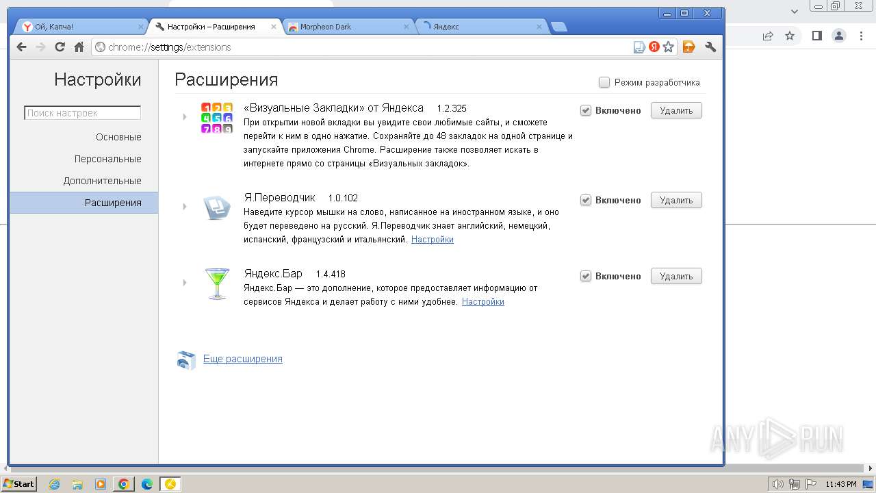Open the profile avatar in outer Chrome window
The width and height of the screenshot is (876, 493).
click(839, 36)
